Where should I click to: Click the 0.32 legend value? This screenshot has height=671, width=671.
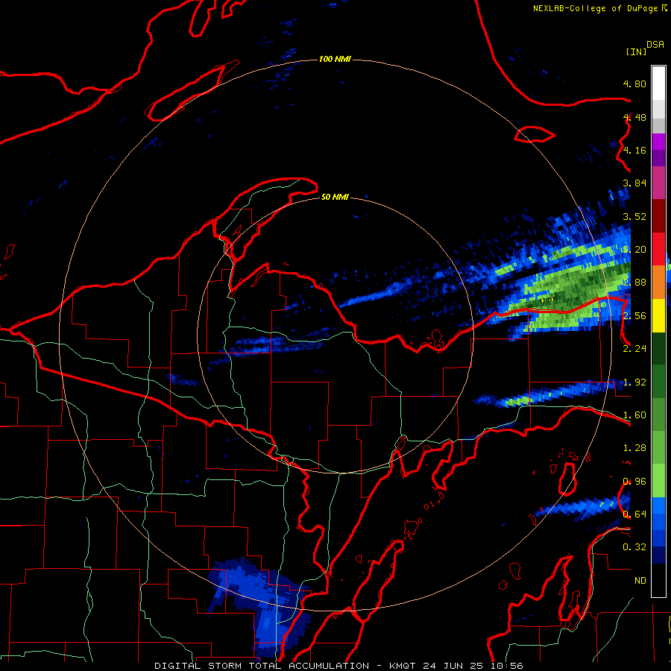(634, 547)
